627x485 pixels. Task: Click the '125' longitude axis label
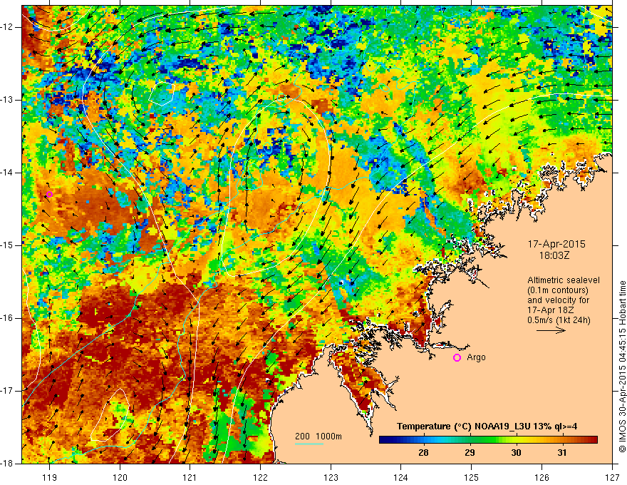tap(472, 477)
